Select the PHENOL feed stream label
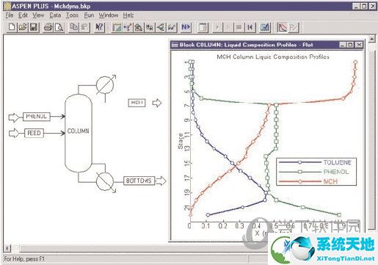Image resolution: width=378 pixels, height=265 pixels. click(x=37, y=117)
